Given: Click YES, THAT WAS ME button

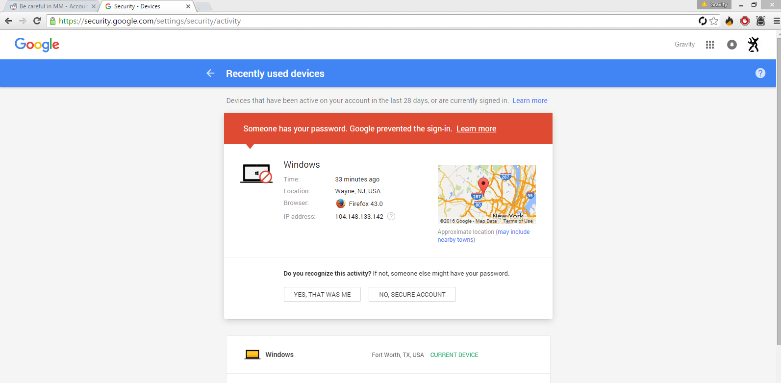Looking at the screenshot, I should [322, 294].
